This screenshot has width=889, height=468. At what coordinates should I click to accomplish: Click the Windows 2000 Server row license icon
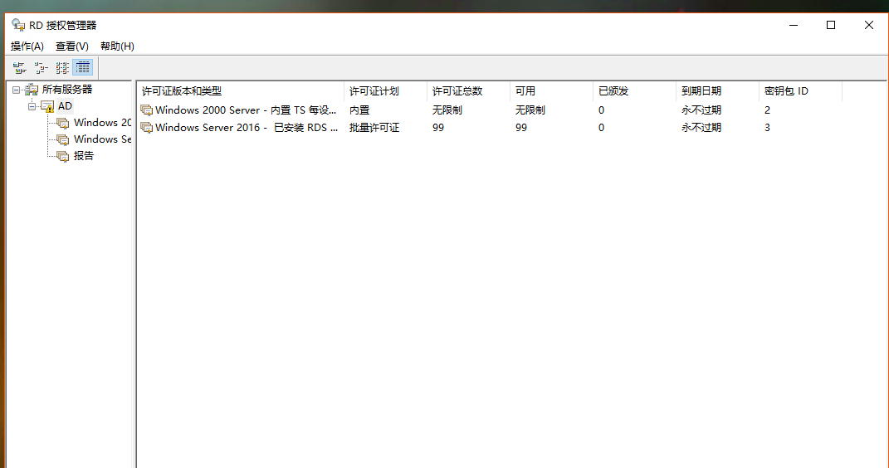pos(147,110)
